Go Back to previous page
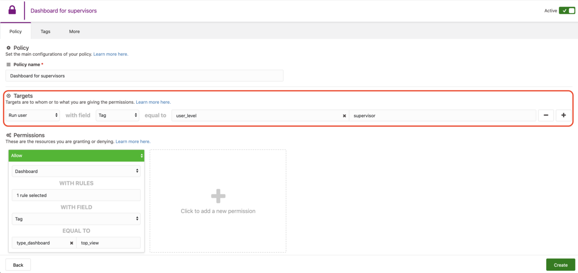This screenshot has width=578, height=273. click(18, 265)
